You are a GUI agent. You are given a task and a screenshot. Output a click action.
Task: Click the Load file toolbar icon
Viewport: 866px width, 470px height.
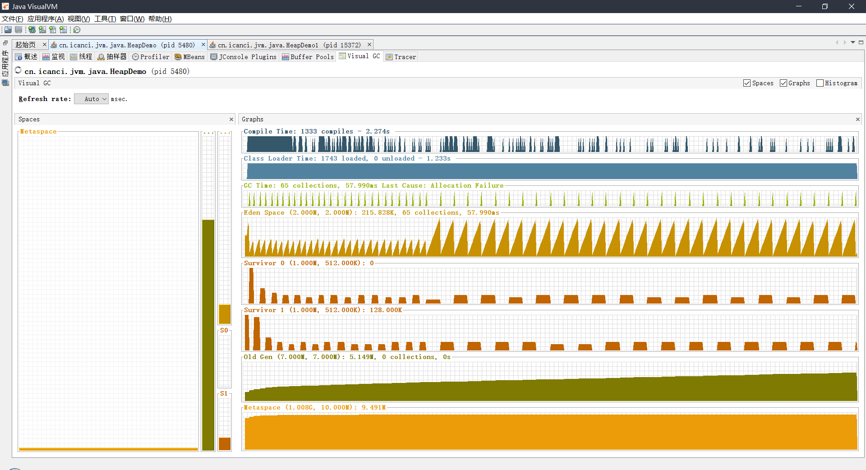(8, 30)
